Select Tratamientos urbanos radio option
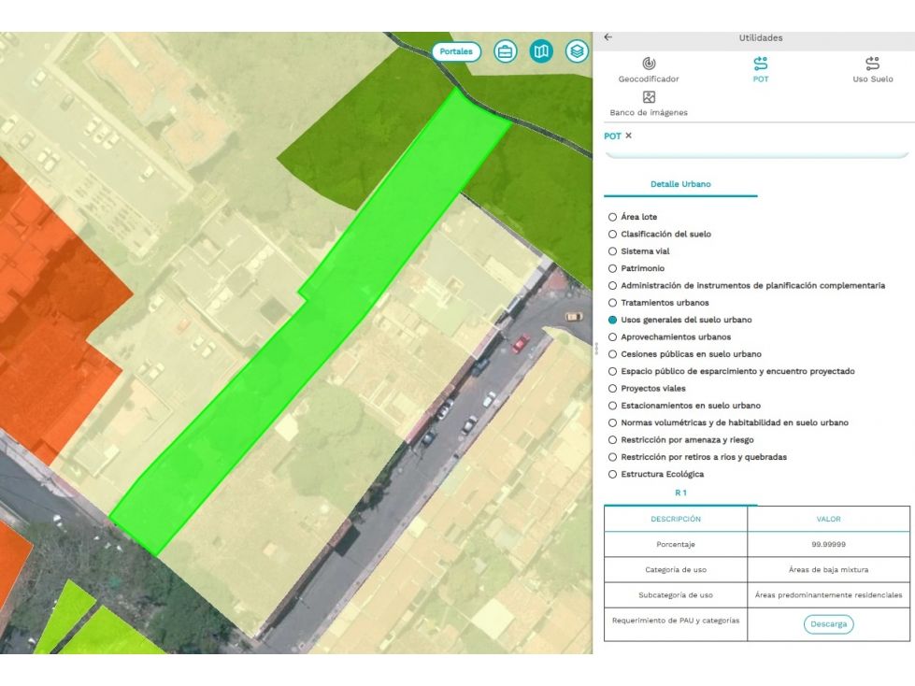 [x=612, y=303]
